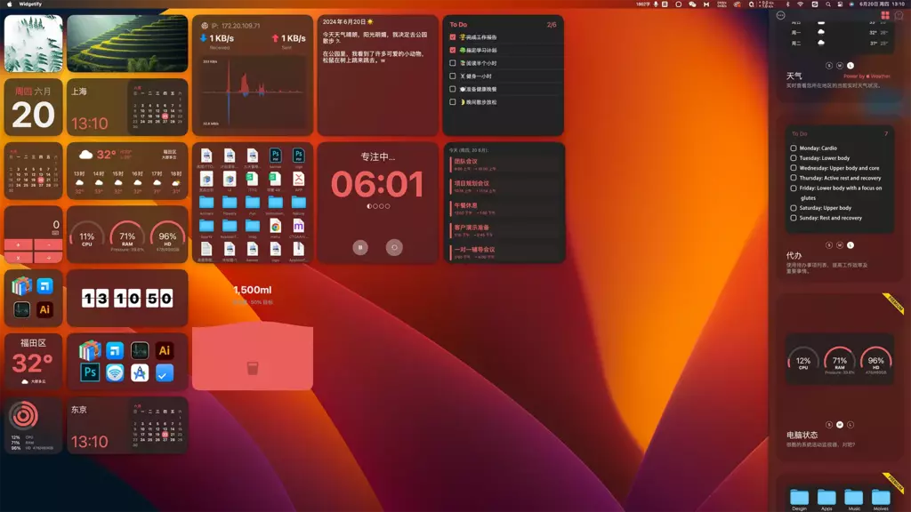
Task: Select large size option under weather widget preview
Action: [851, 66]
